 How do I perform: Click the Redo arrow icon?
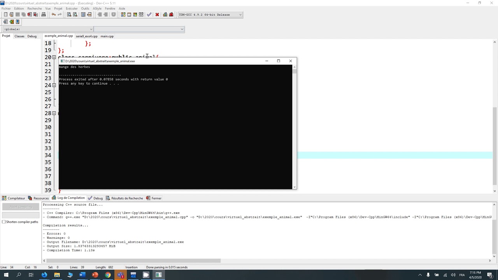[60, 15]
